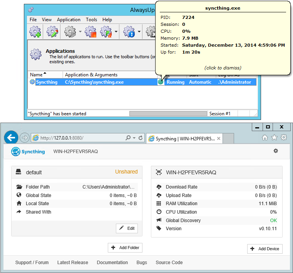The height and width of the screenshot is (273, 293).
Task: Open the Restart Application dropdown arrow
Action: pyautogui.click(x=116, y=32)
